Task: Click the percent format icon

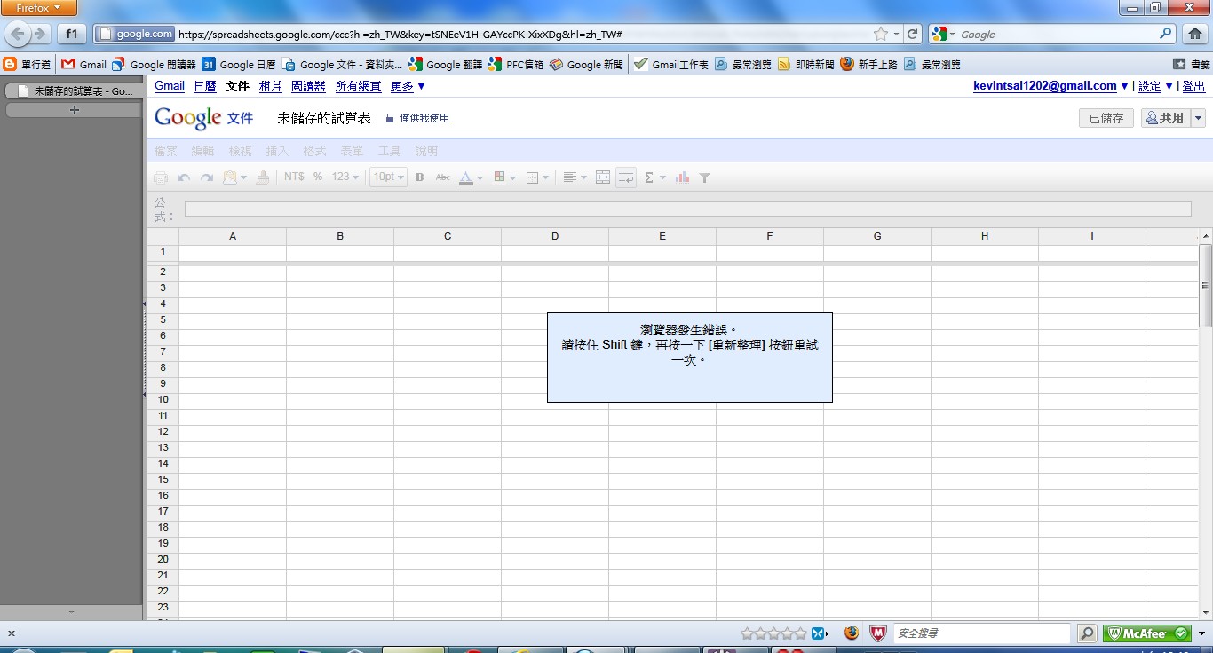Action: (x=318, y=177)
